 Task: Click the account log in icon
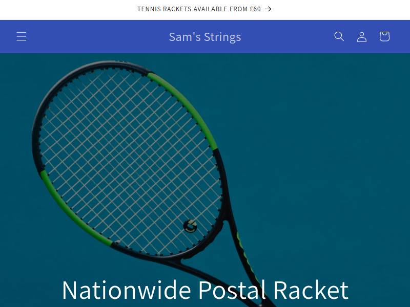(x=362, y=36)
